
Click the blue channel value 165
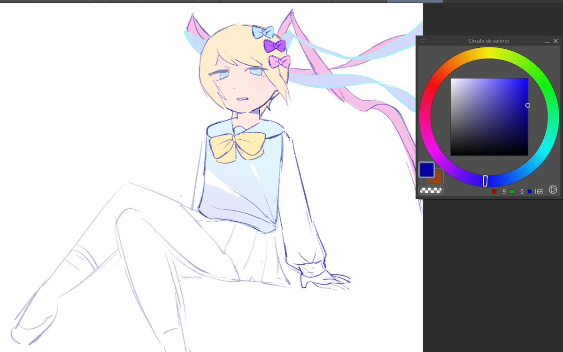click(x=538, y=192)
